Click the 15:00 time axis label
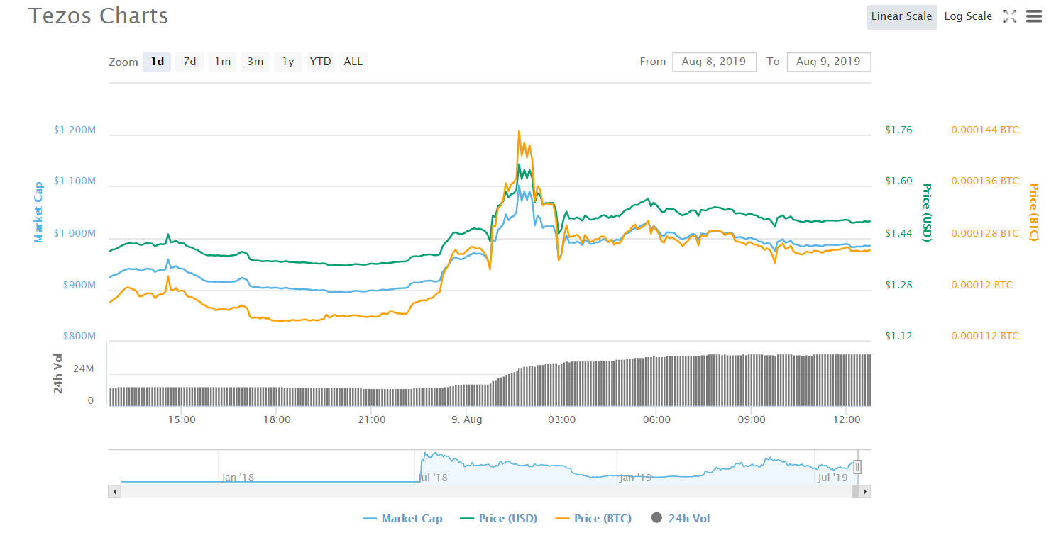The image size is (1056, 535). tap(182, 419)
